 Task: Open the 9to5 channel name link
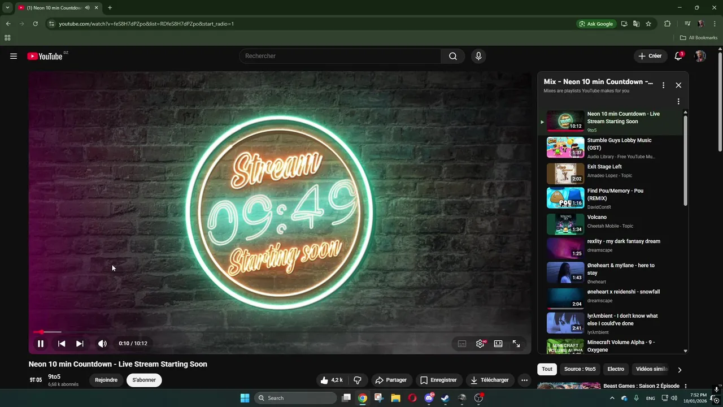click(54, 376)
